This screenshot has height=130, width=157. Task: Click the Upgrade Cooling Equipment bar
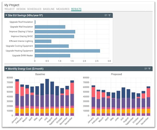pyautogui.click(x=52, y=46)
